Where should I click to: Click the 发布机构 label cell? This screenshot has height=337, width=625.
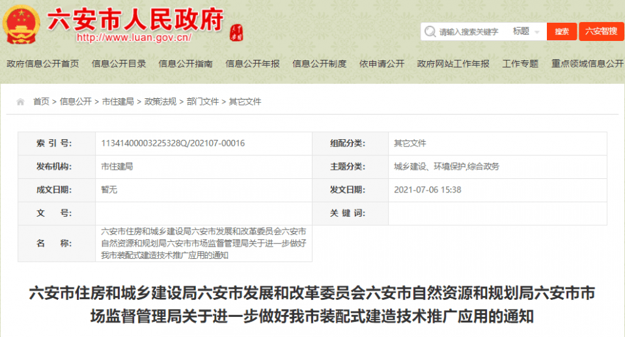(57, 167)
